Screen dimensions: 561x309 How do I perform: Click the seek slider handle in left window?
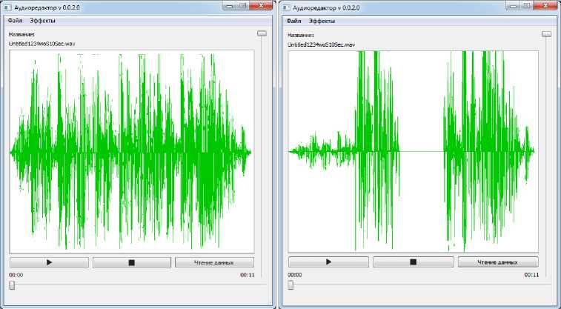(x=12, y=285)
